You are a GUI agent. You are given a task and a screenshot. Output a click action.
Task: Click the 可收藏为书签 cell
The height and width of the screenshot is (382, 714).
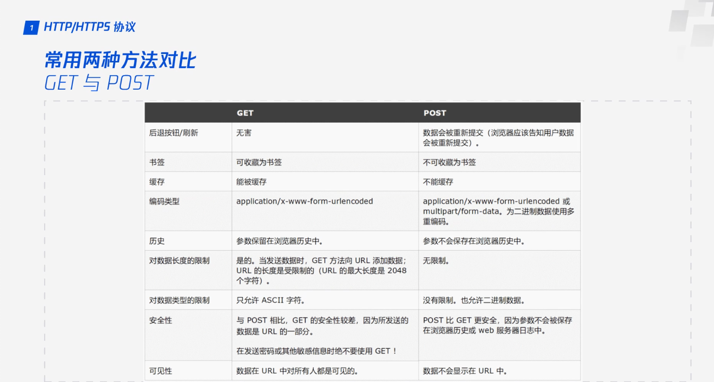(259, 162)
